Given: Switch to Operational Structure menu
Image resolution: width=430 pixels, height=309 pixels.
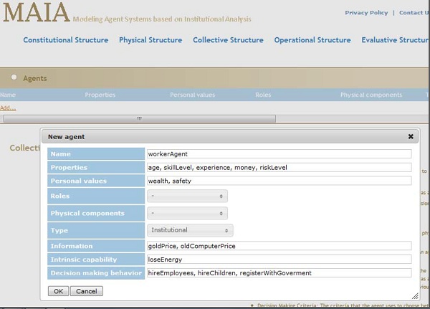Looking at the screenshot, I should point(312,40).
